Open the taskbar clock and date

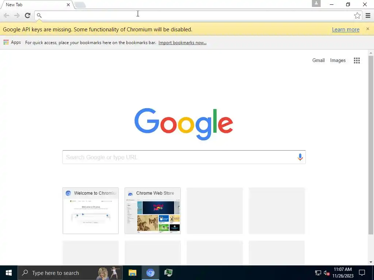[x=343, y=273]
